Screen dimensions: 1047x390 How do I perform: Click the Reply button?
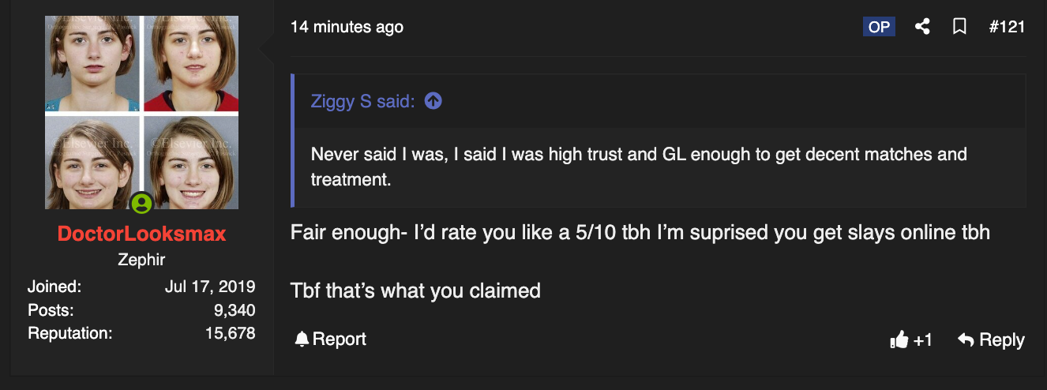coord(991,339)
